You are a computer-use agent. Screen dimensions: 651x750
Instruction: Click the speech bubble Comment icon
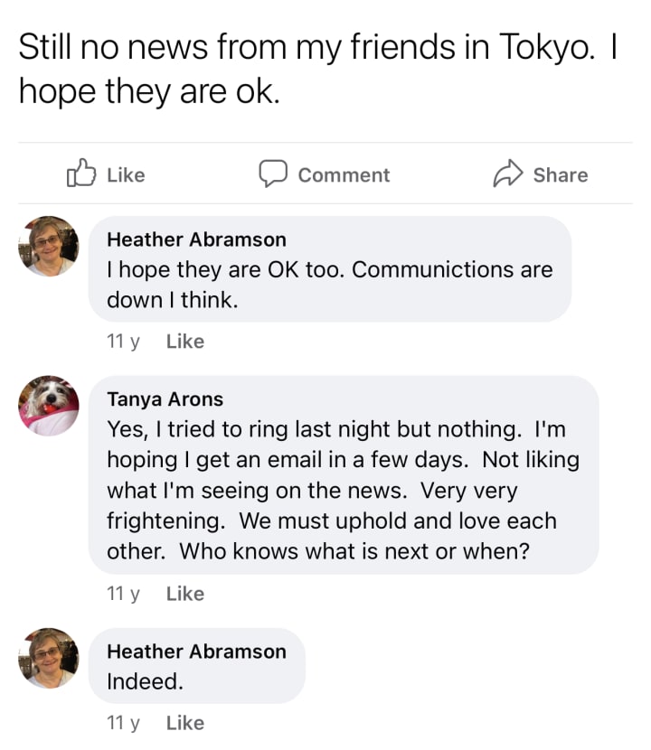pos(273,173)
